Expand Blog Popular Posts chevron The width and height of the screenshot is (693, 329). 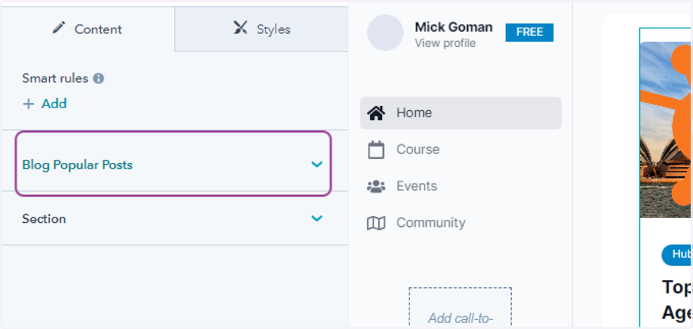[316, 164]
